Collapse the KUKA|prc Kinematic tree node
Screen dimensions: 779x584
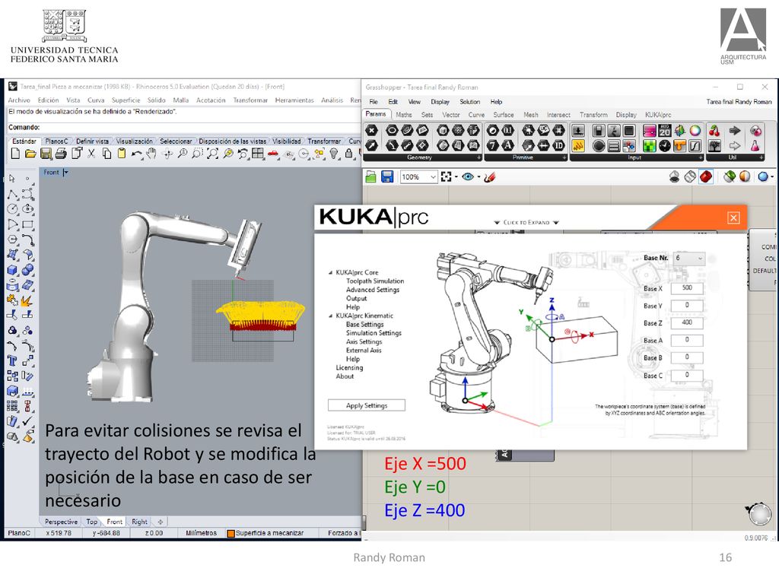click(330, 316)
